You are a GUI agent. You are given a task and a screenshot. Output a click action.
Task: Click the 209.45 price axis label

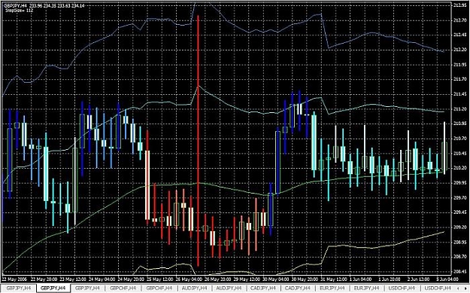pyautogui.click(x=459, y=212)
